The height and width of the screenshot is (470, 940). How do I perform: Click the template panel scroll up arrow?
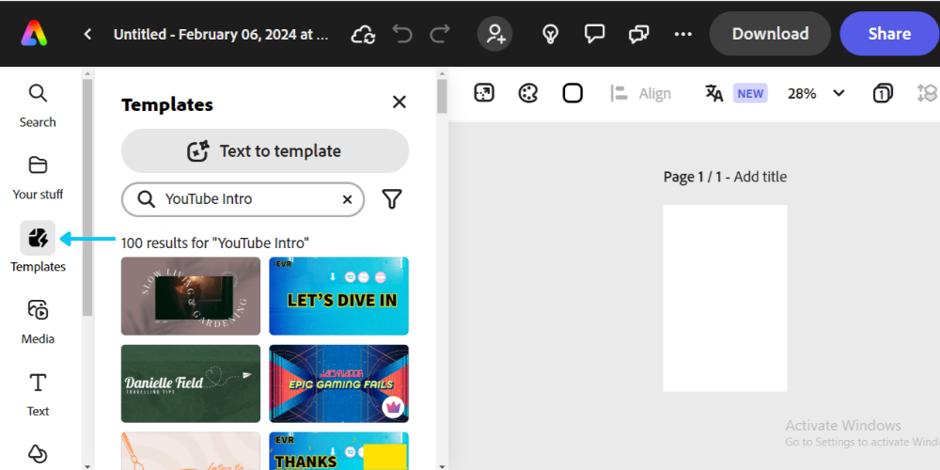(442, 73)
